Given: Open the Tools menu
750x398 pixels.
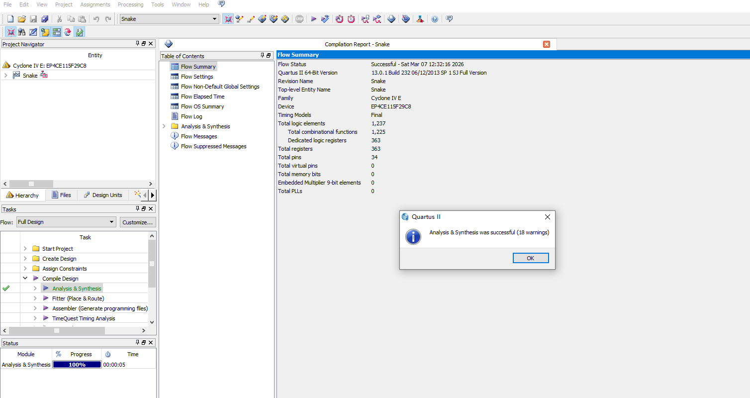Looking at the screenshot, I should 158,4.
